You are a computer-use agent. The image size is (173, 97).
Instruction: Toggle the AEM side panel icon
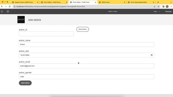2,12
